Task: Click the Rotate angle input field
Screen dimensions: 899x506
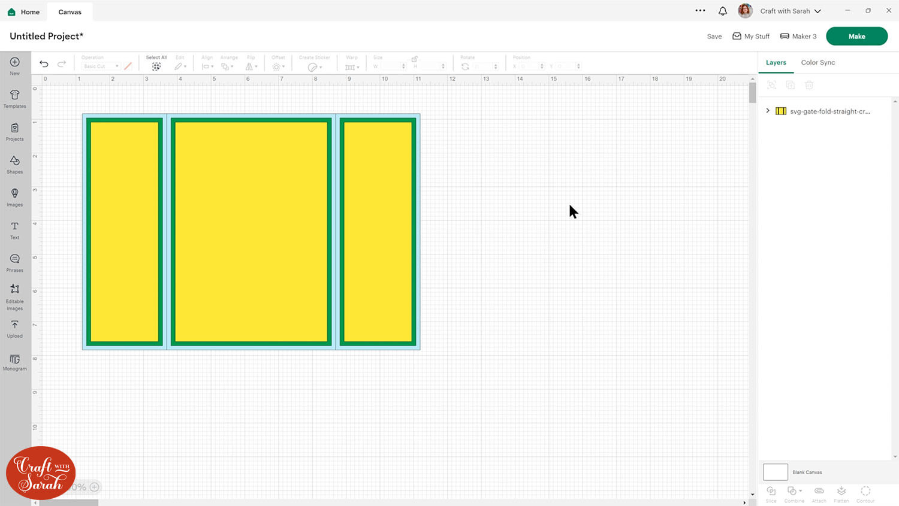Action: 485,66
